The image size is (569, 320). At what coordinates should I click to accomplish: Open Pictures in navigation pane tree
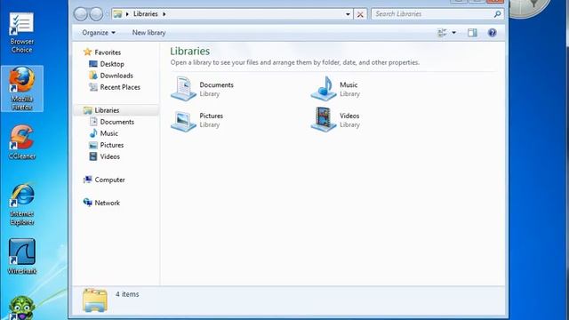[112, 145]
